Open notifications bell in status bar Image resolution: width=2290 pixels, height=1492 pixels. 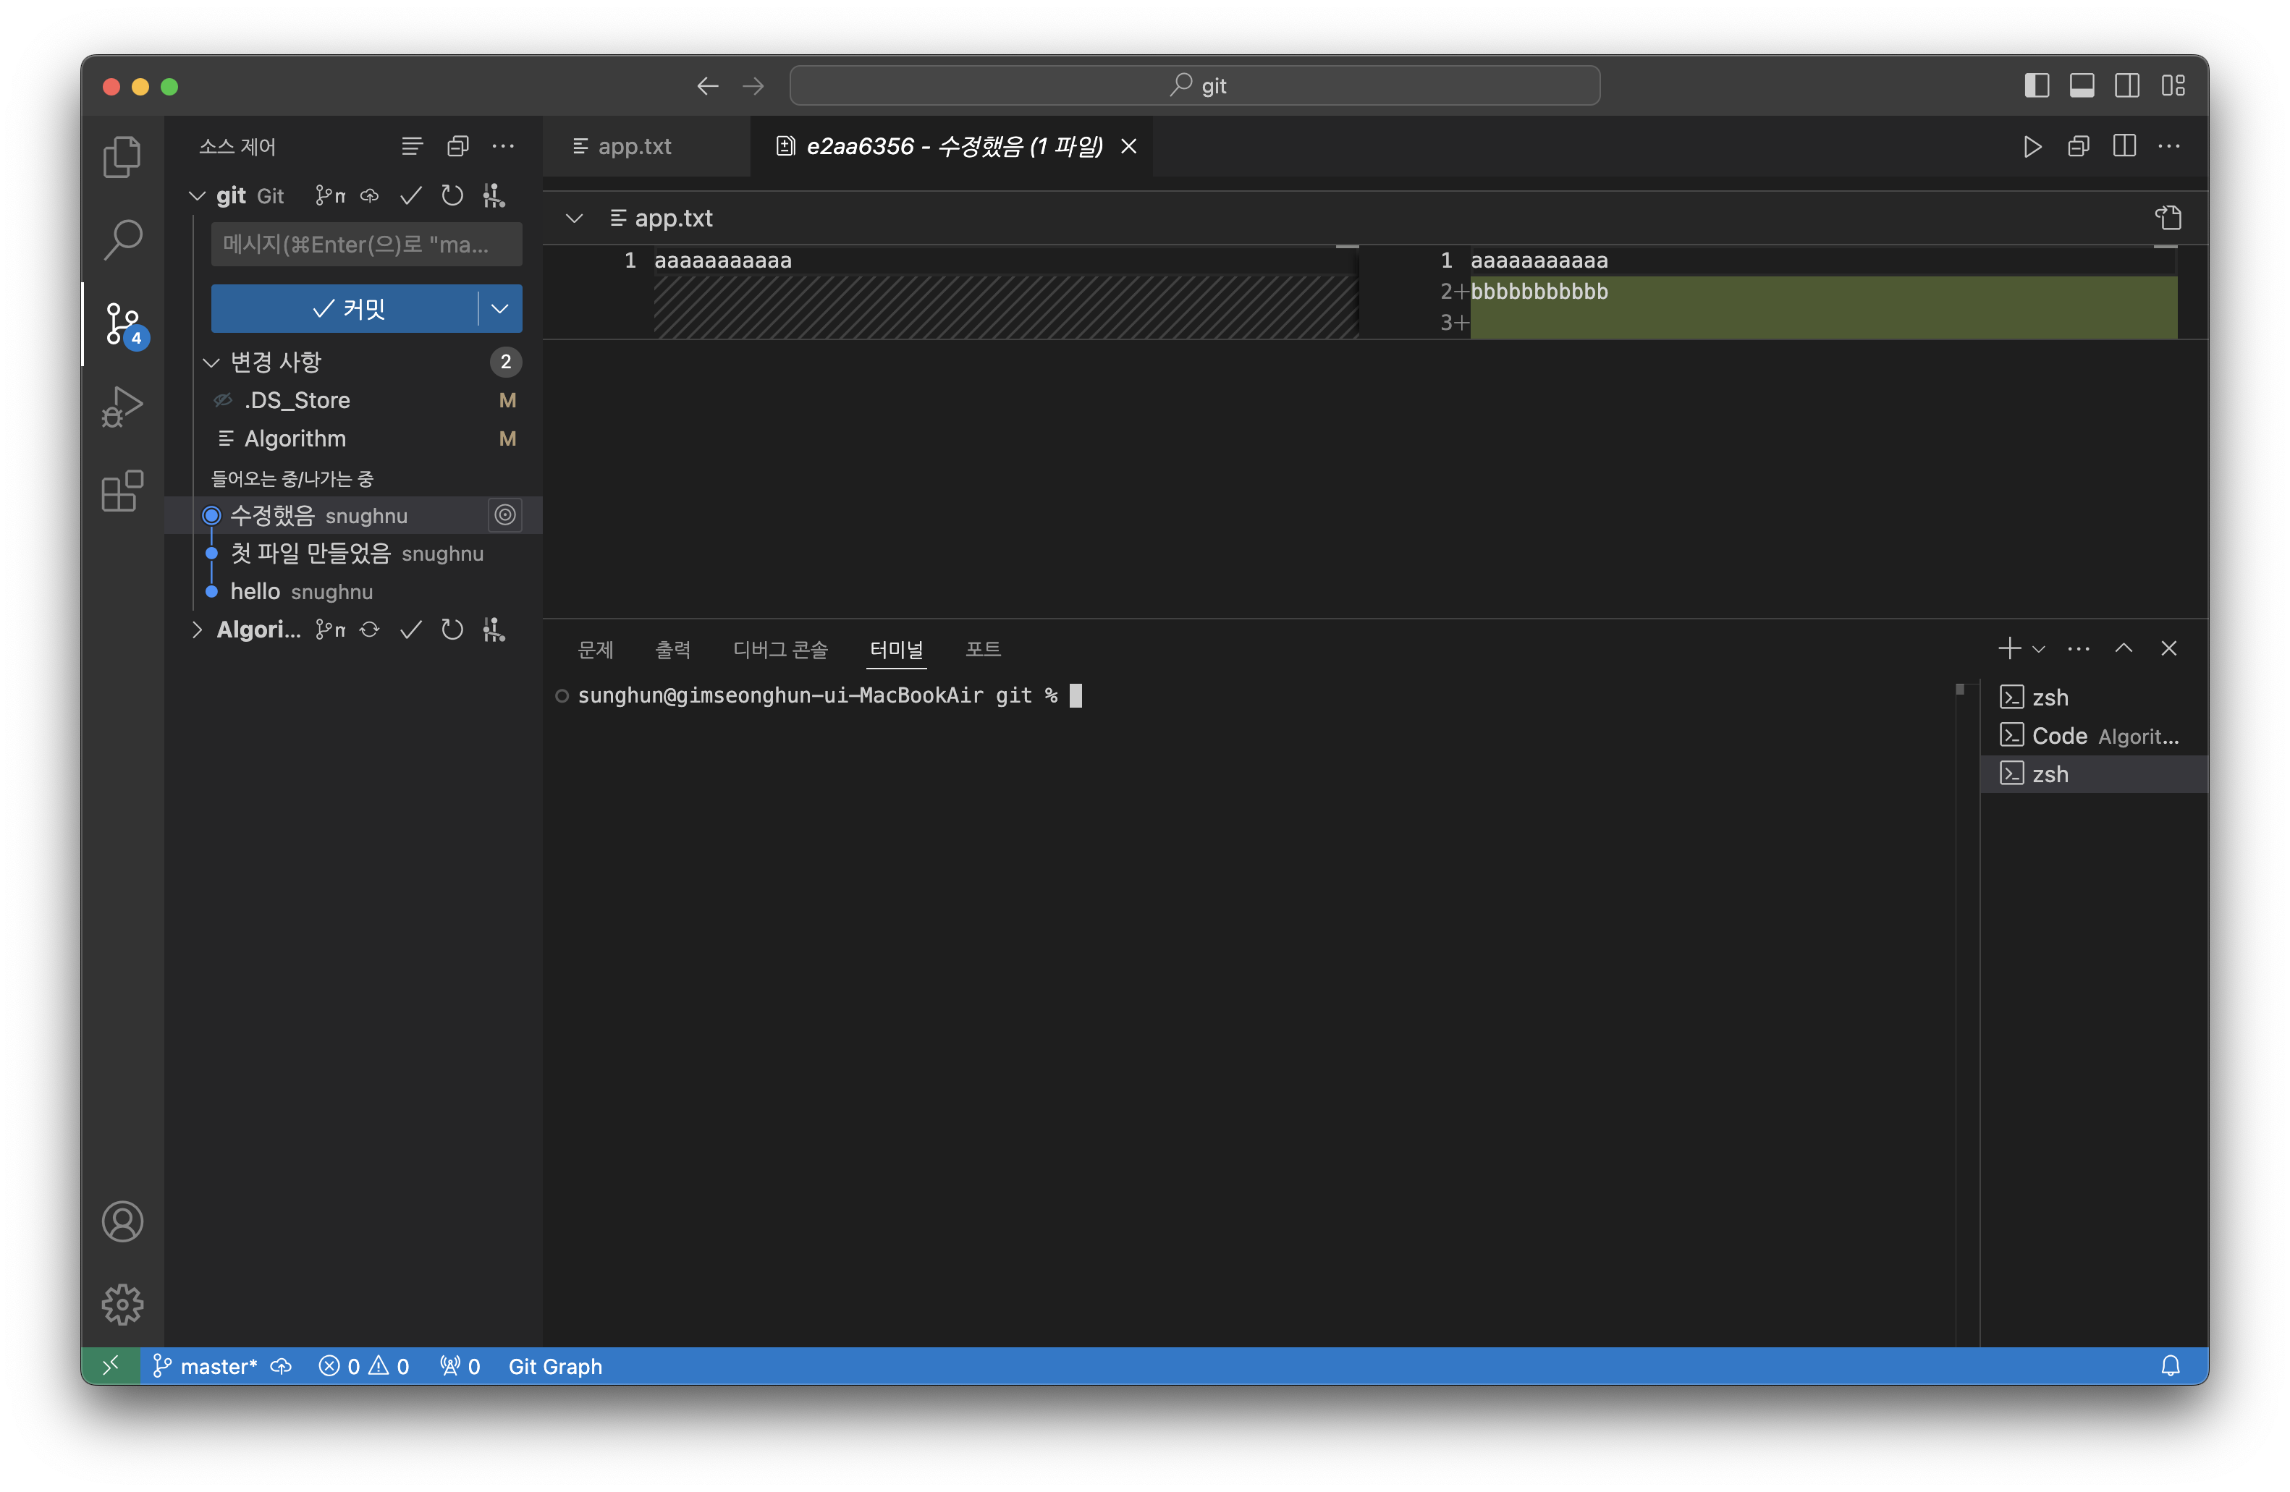(x=2170, y=1366)
